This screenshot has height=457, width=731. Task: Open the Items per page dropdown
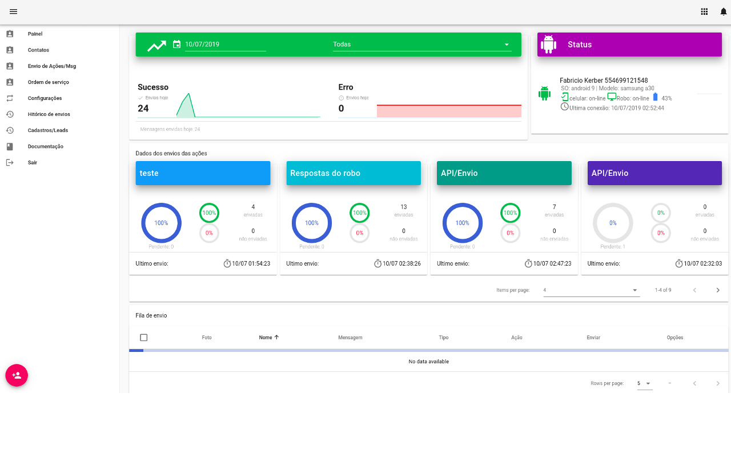coord(591,290)
